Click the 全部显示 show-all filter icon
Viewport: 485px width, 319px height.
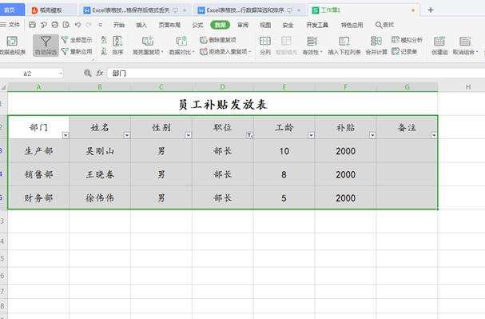[x=65, y=40]
